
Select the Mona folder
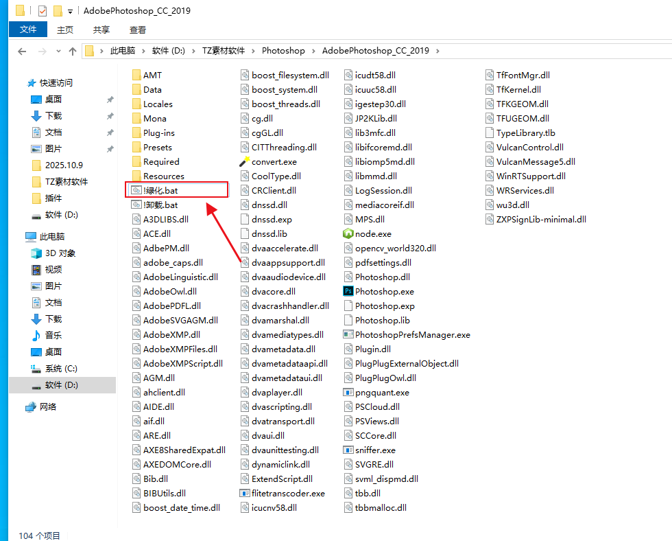coord(149,118)
